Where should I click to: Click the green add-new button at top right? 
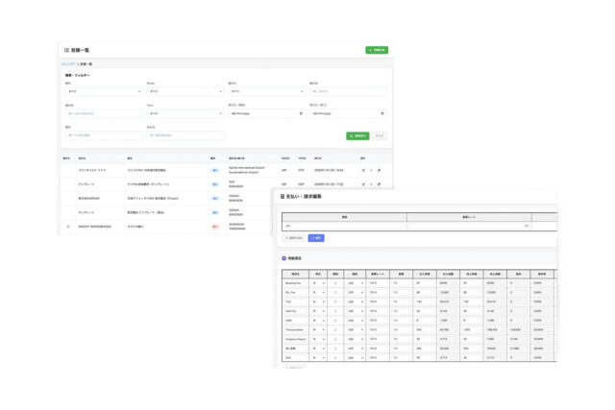(x=377, y=49)
